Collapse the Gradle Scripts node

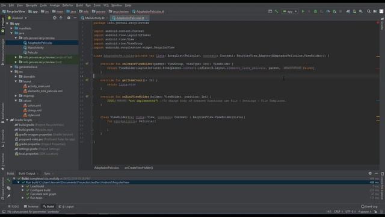coord(7,120)
